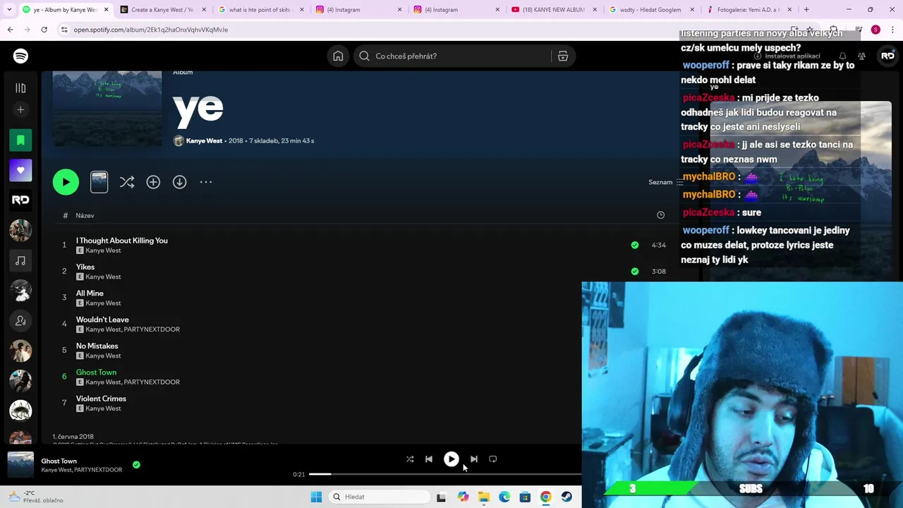This screenshot has height=508, width=903.
Task: Click the ye album cover art
Action: pos(107,107)
